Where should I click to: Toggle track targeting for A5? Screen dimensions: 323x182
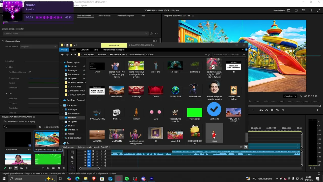[89, 163]
